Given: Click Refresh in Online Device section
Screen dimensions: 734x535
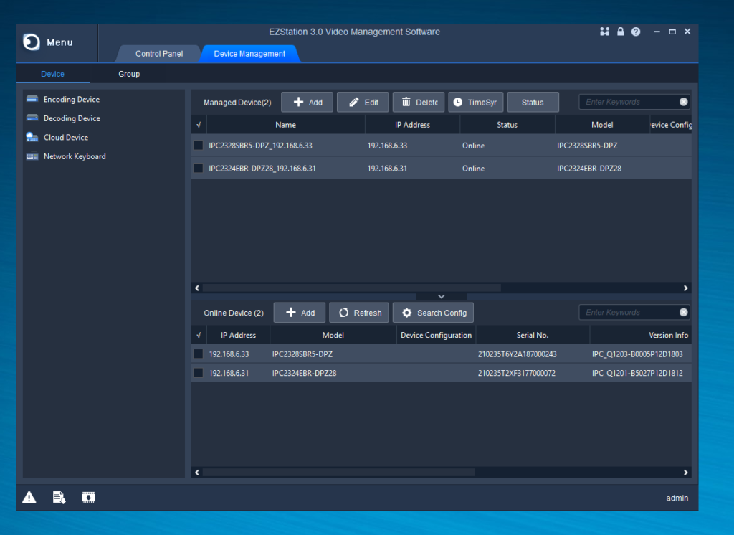Looking at the screenshot, I should tap(359, 313).
